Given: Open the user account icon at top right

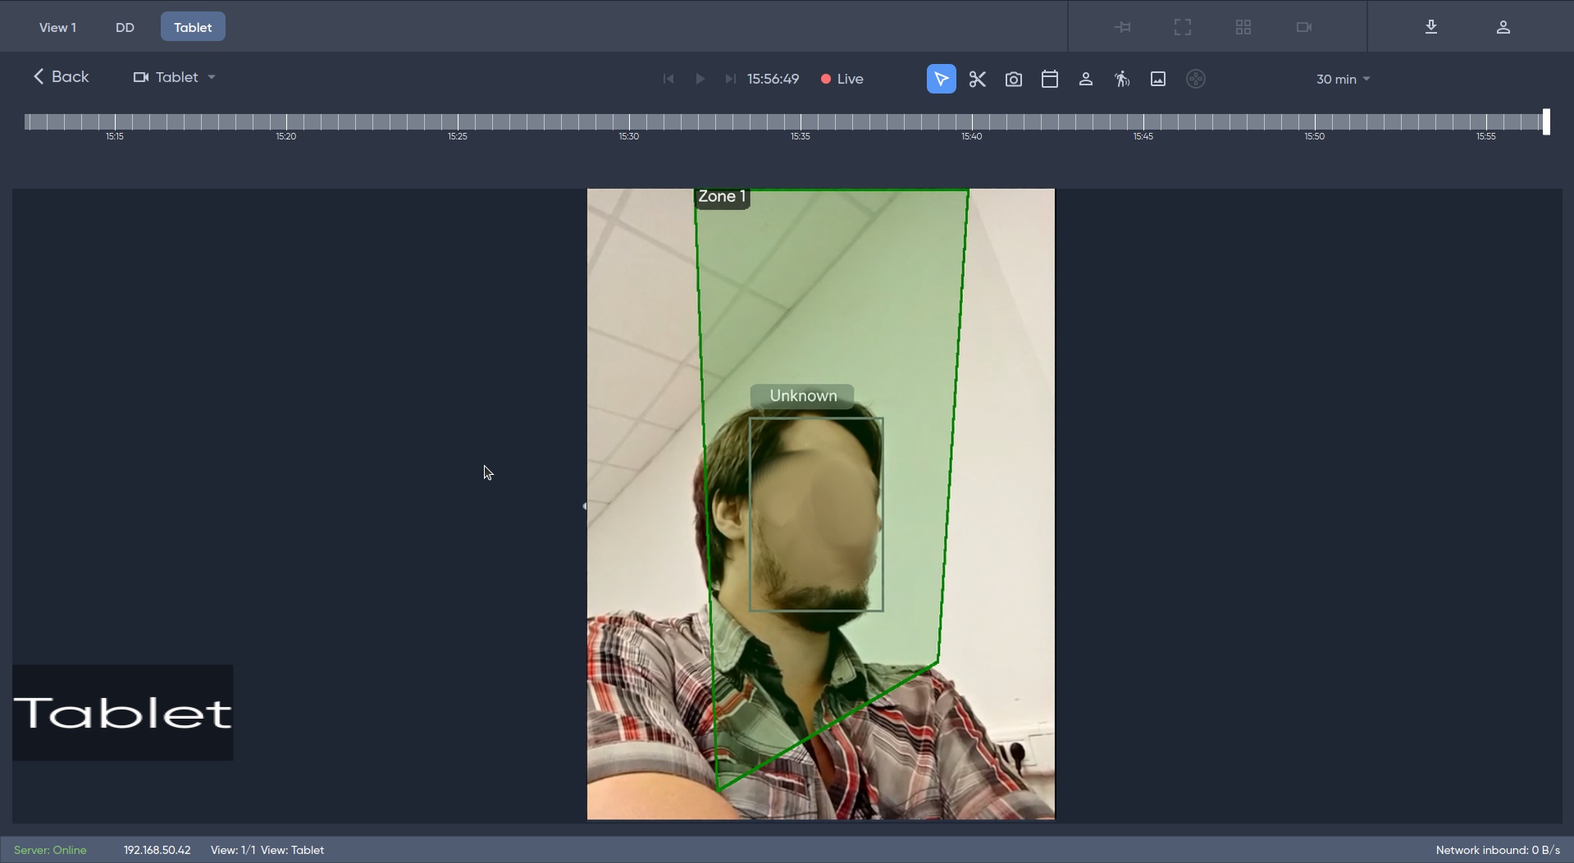Looking at the screenshot, I should (1503, 27).
